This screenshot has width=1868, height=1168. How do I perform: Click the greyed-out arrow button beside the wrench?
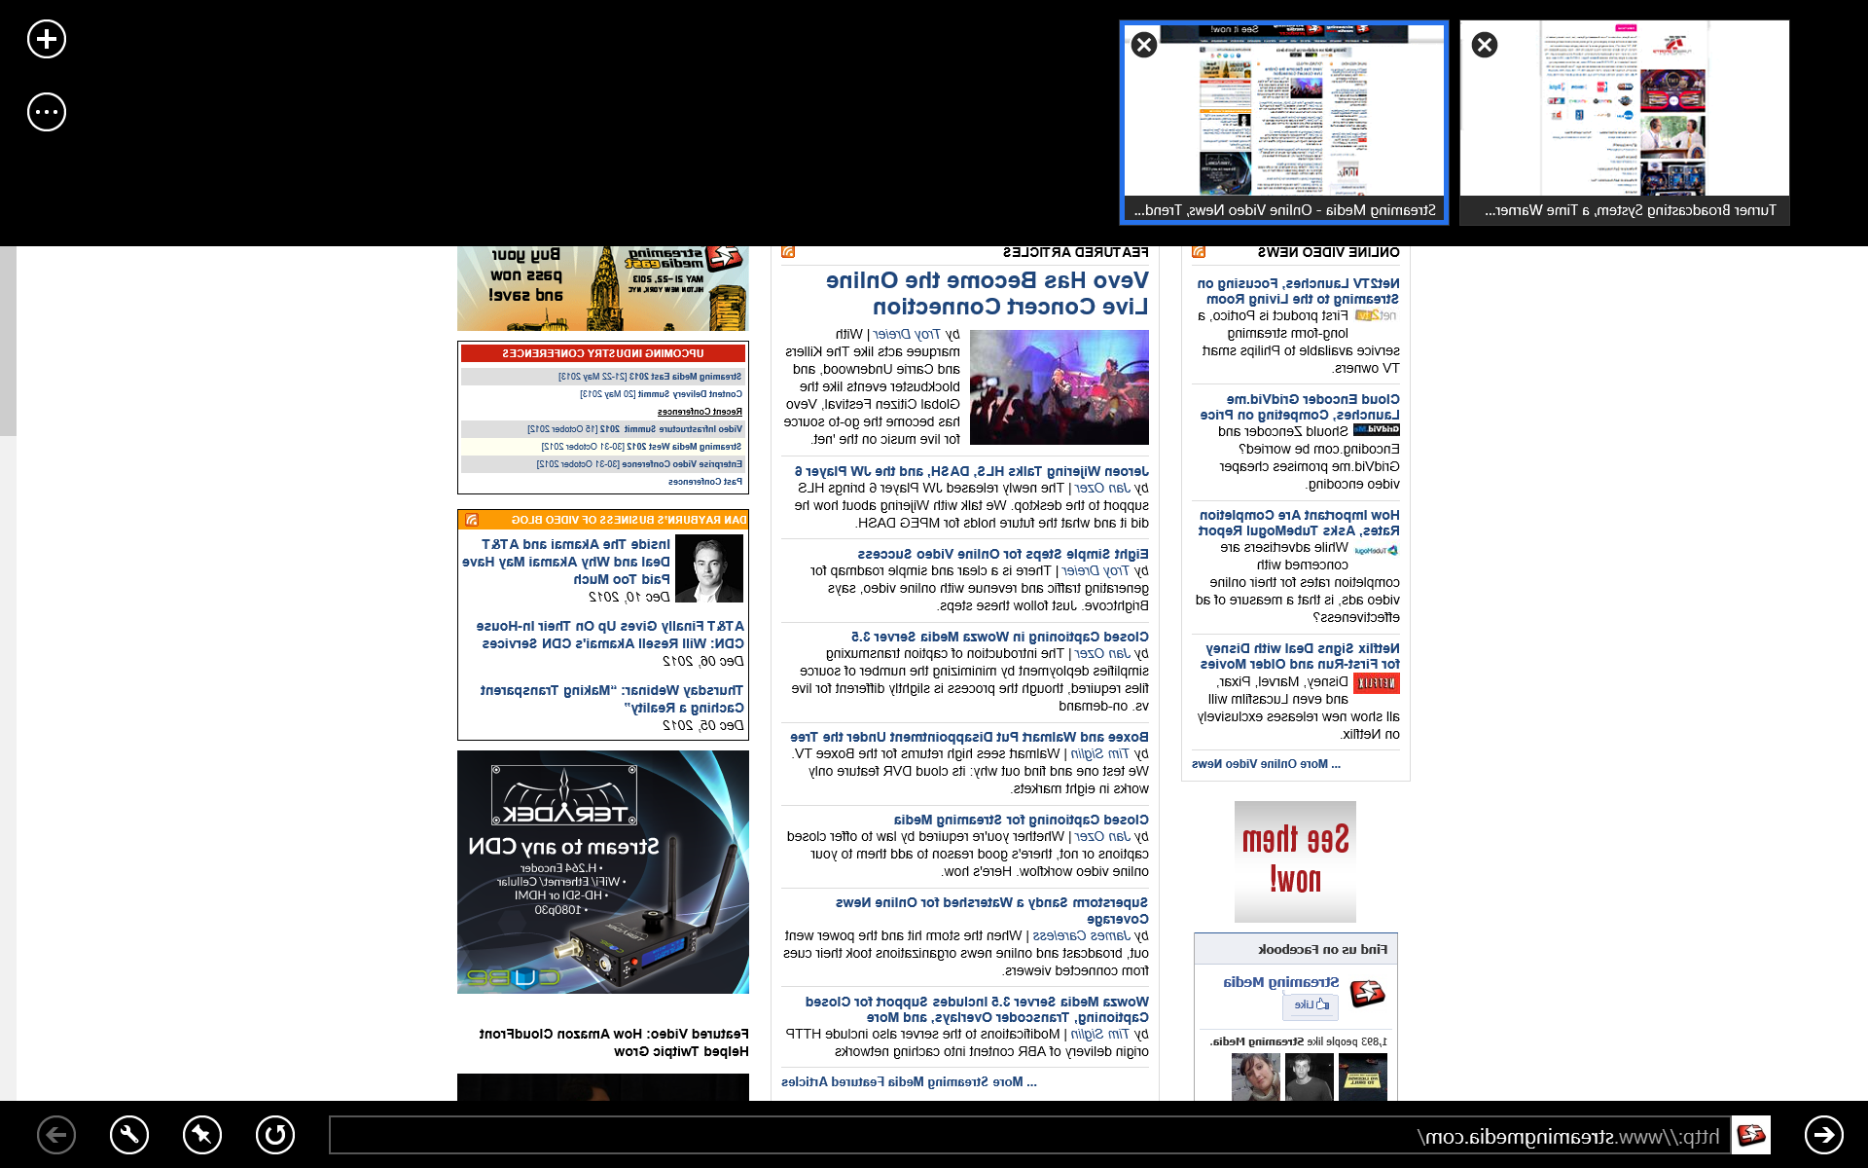(x=56, y=1135)
